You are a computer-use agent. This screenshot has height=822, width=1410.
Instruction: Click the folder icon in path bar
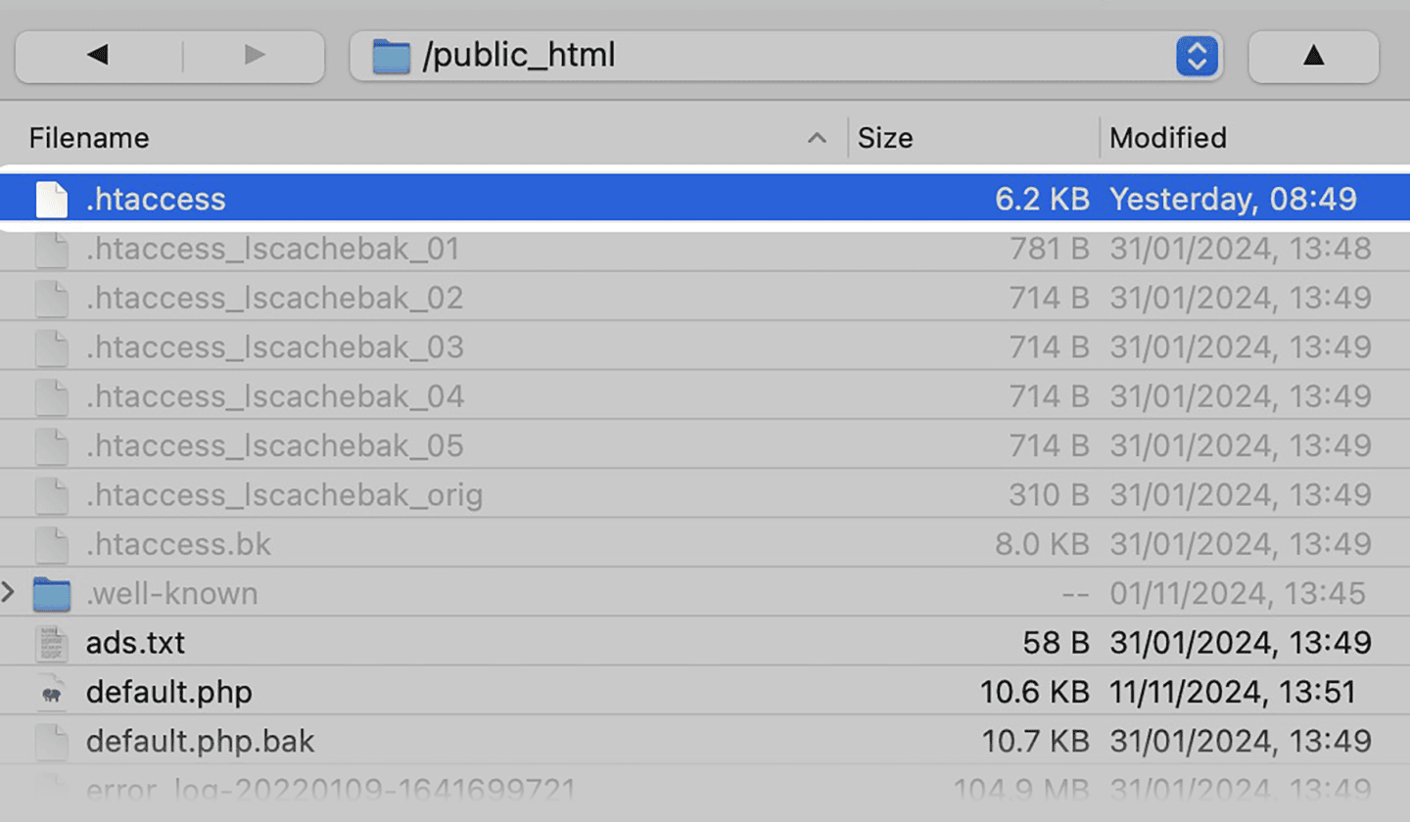pos(391,56)
